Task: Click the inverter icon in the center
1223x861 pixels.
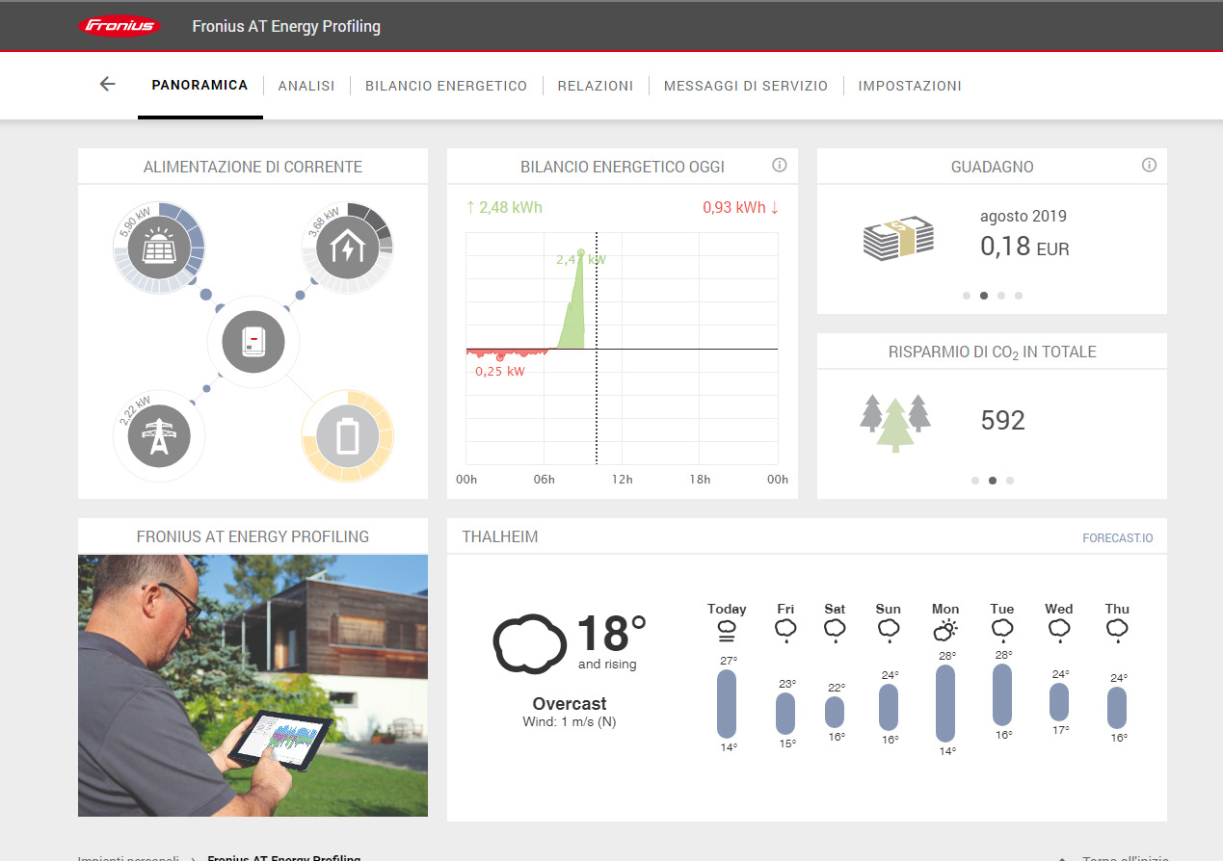Action: point(253,342)
